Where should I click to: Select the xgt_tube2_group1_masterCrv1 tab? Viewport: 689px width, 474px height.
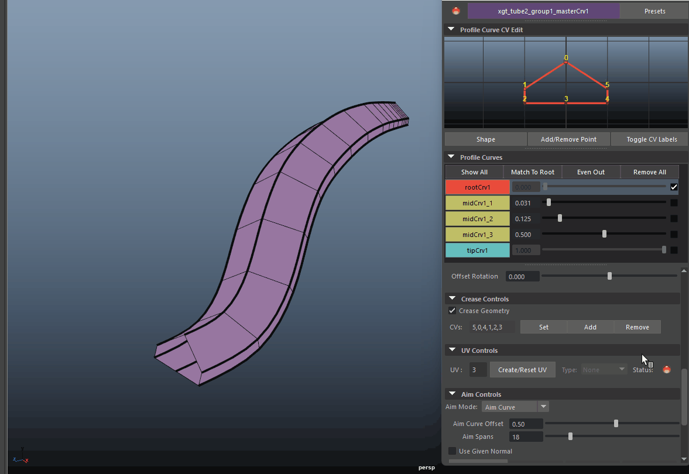[x=543, y=11]
